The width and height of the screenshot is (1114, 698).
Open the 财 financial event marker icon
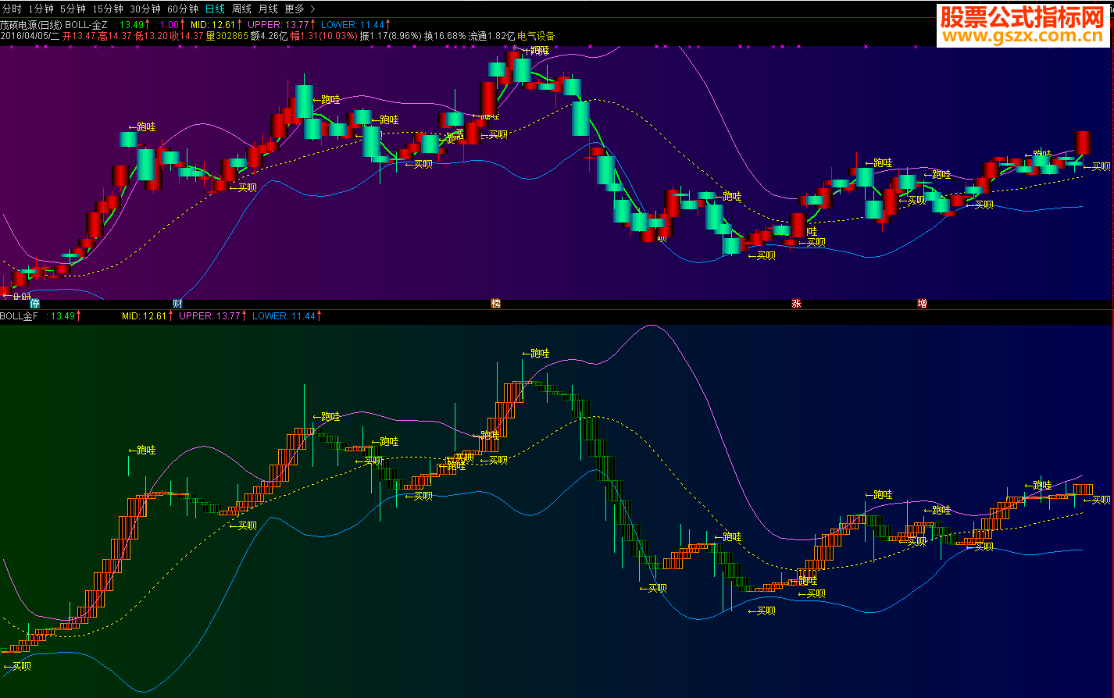click(x=178, y=304)
